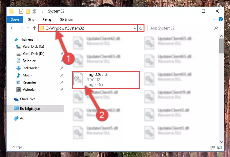Go up one folder level arrow

point(34,28)
